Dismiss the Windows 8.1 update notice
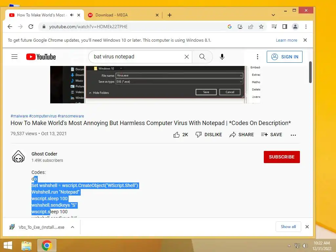 click(x=305, y=40)
